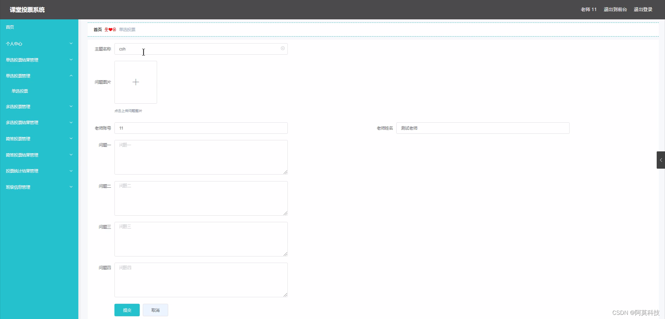Expand the 班级信息管理 chevron
The width and height of the screenshot is (665, 319).
click(x=71, y=187)
